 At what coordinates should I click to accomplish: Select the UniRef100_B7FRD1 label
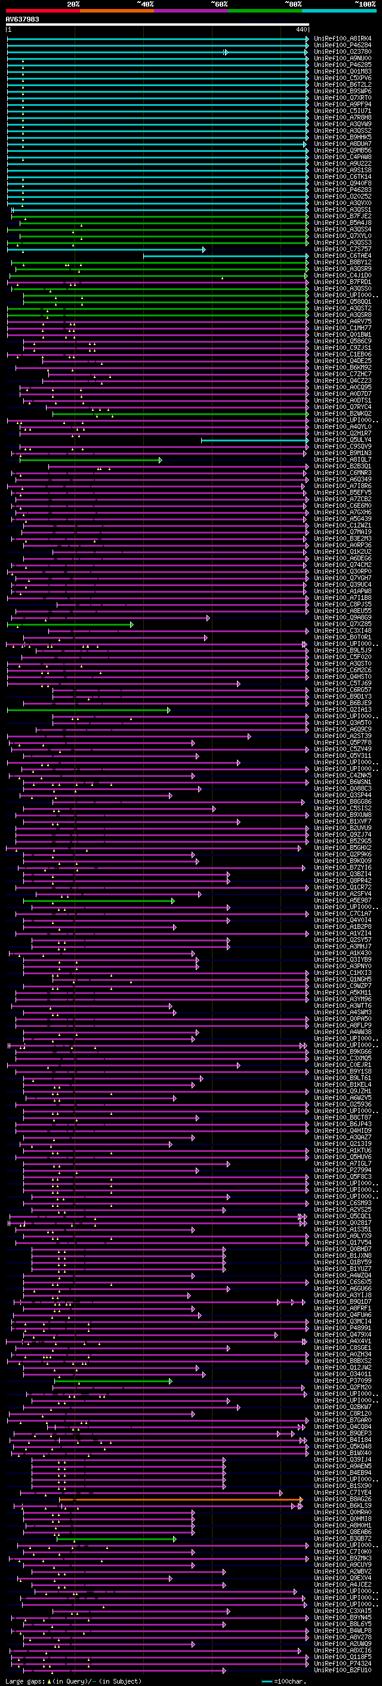click(x=343, y=282)
